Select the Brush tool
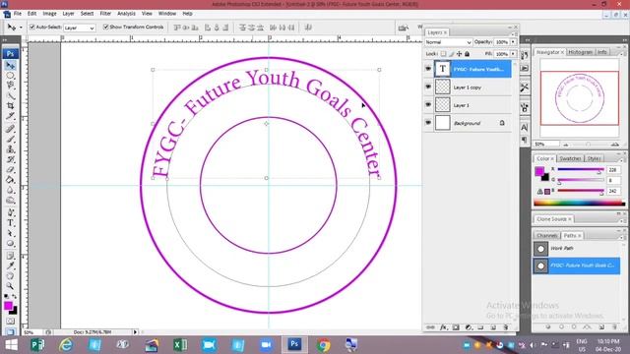630x354 pixels. click(11, 140)
